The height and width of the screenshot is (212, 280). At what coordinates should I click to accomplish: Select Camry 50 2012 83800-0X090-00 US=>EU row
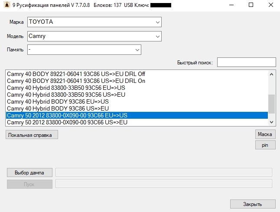coord(137,122)
